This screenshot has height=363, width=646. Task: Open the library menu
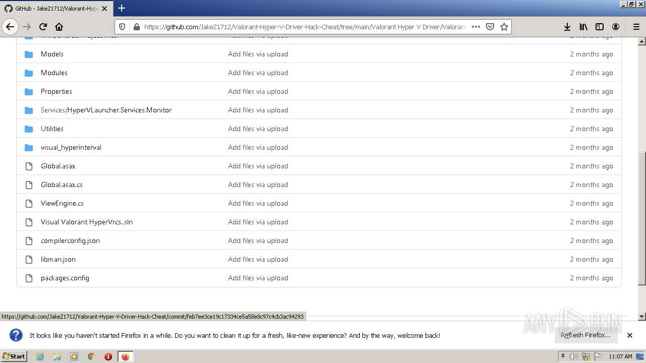(583, 27)
